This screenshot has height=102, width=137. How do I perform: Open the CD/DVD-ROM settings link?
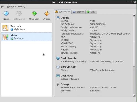(68, 67)
